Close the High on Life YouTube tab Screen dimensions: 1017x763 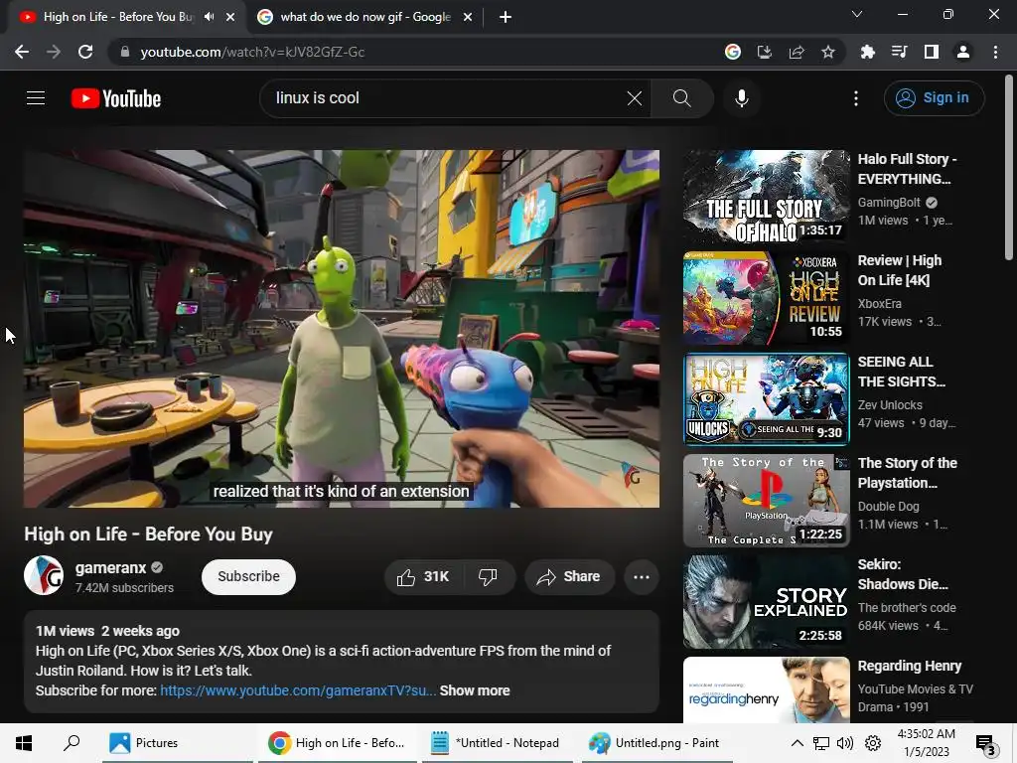pos(230,17)
